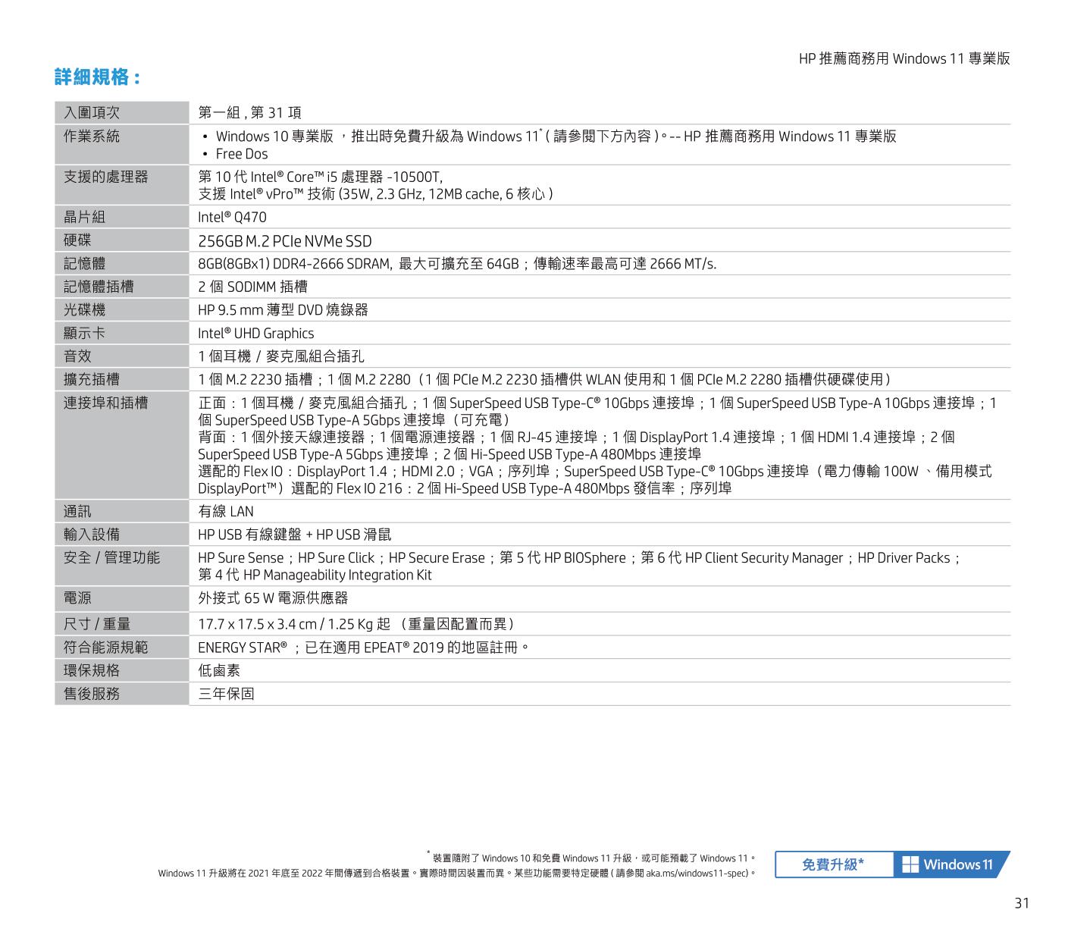Click 外接式 65 W 電源供應器 value

click(x=273, y=598)
